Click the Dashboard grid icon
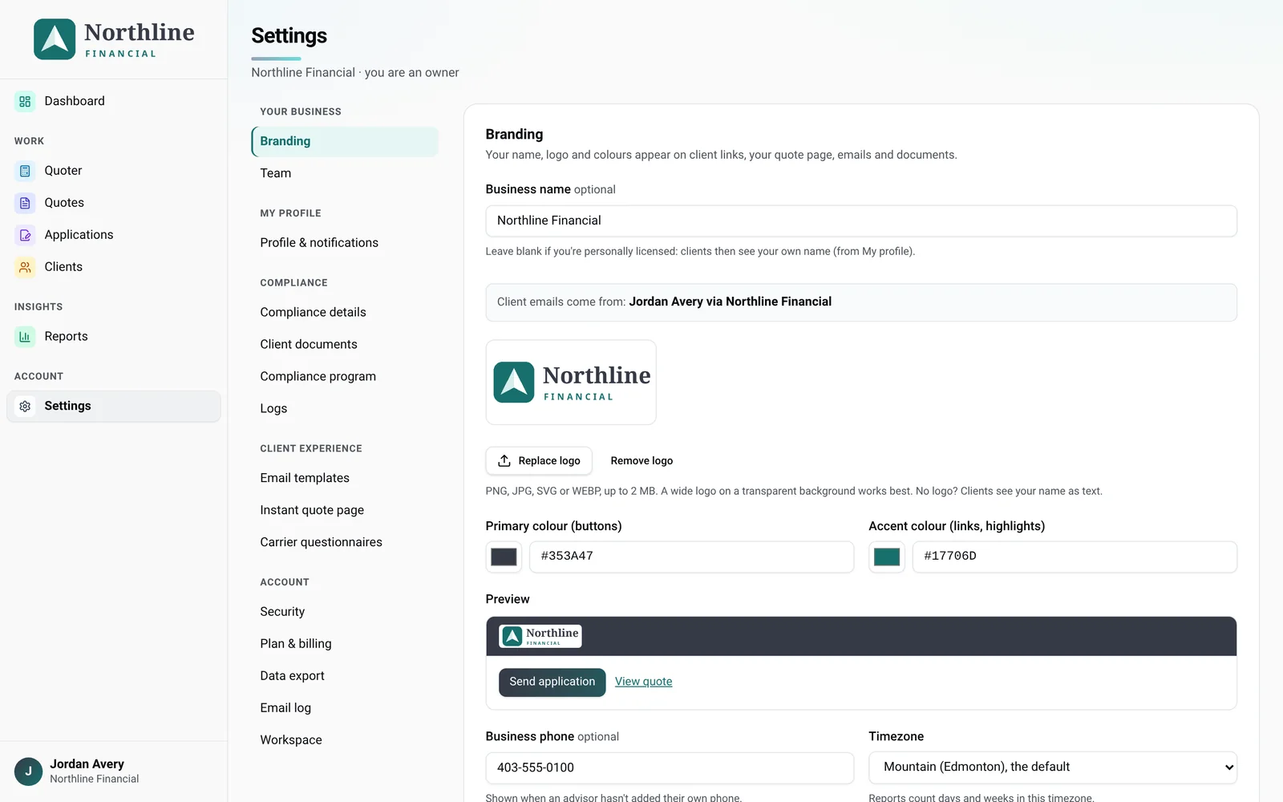Screen dimensions: 1283x802 coord(25,101)
